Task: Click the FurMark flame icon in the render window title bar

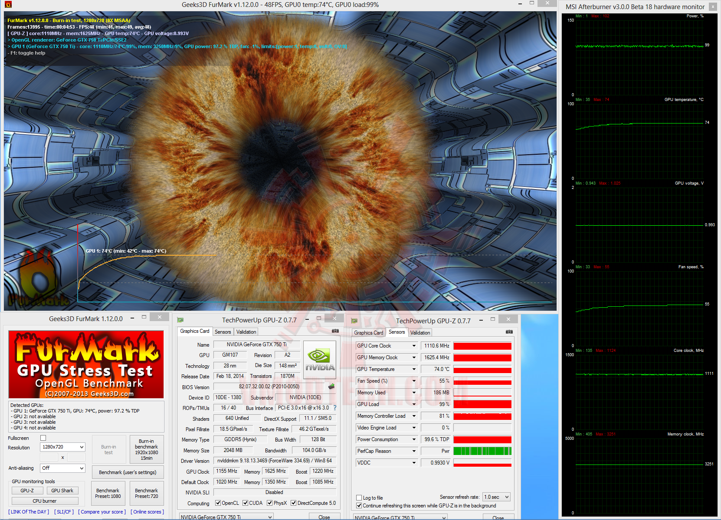Action: click(8, 5)
